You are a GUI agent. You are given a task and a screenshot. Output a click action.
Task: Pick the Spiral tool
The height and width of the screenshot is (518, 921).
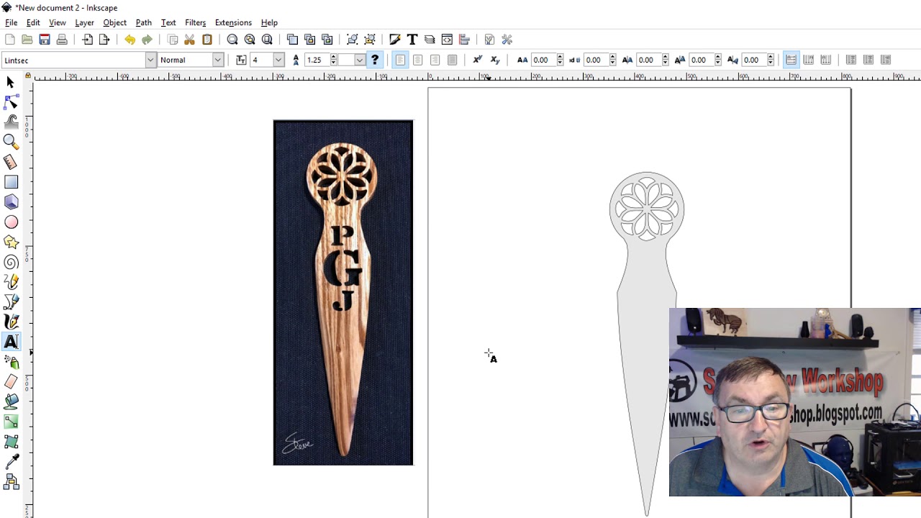(11, 263)
